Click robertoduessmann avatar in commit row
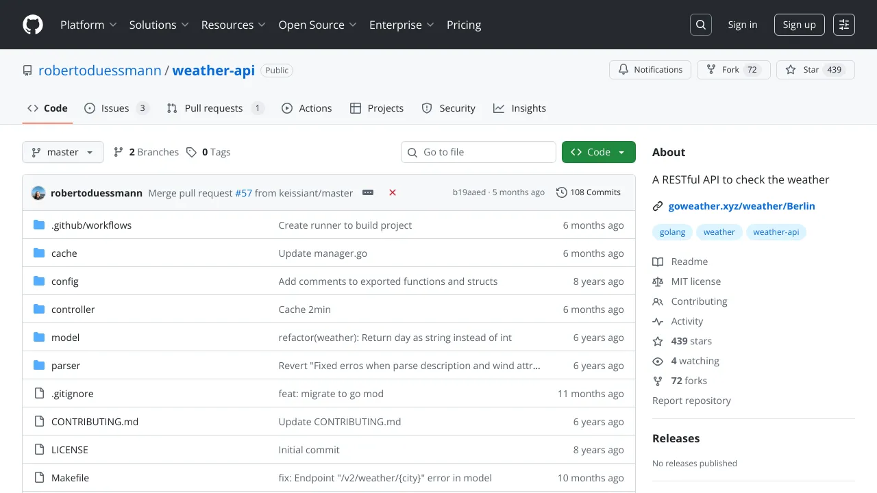The height and width of the screenshot is (493, 877). (38, 192)
